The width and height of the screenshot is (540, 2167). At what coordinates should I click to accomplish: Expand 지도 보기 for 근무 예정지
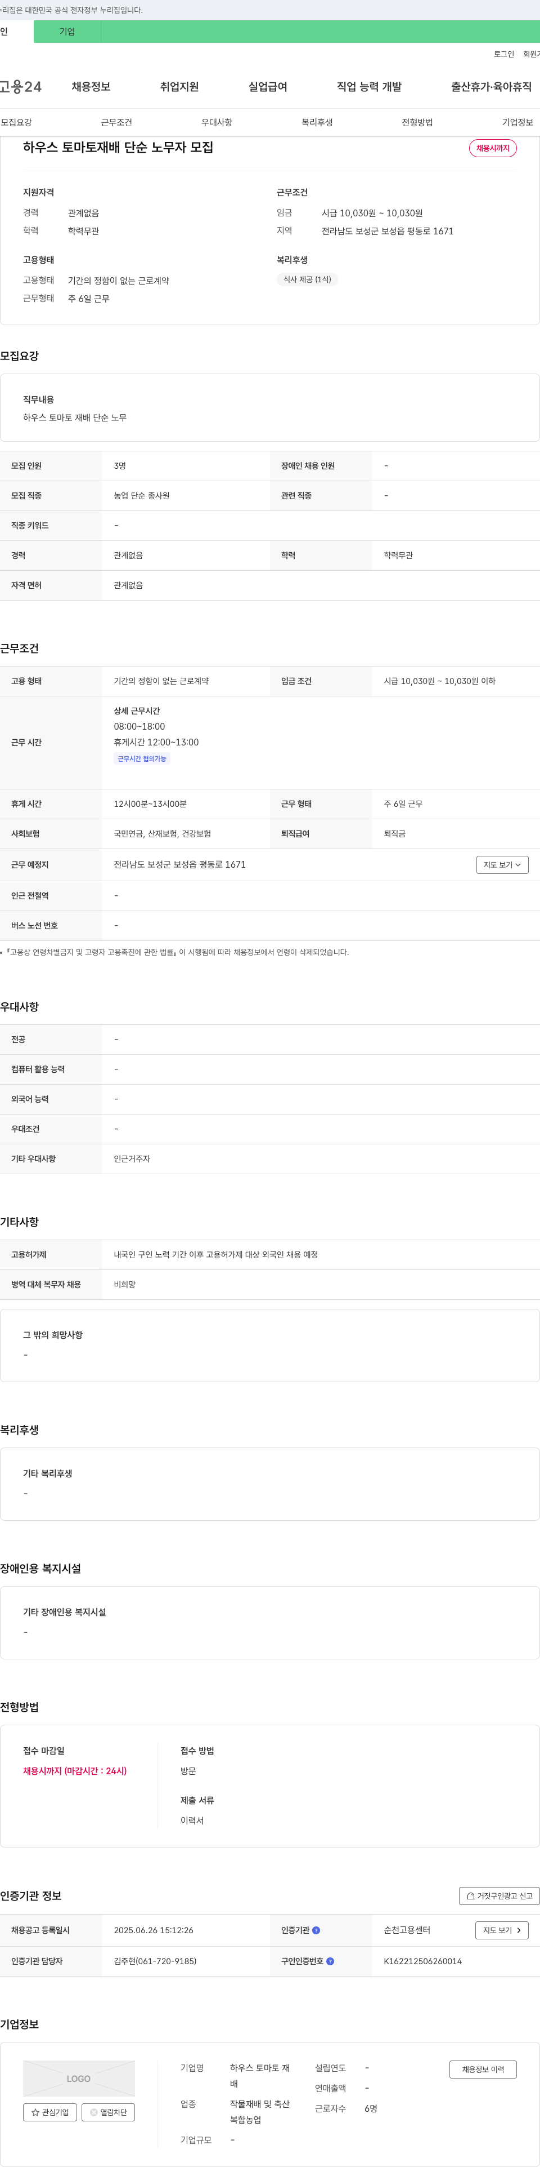502,865
